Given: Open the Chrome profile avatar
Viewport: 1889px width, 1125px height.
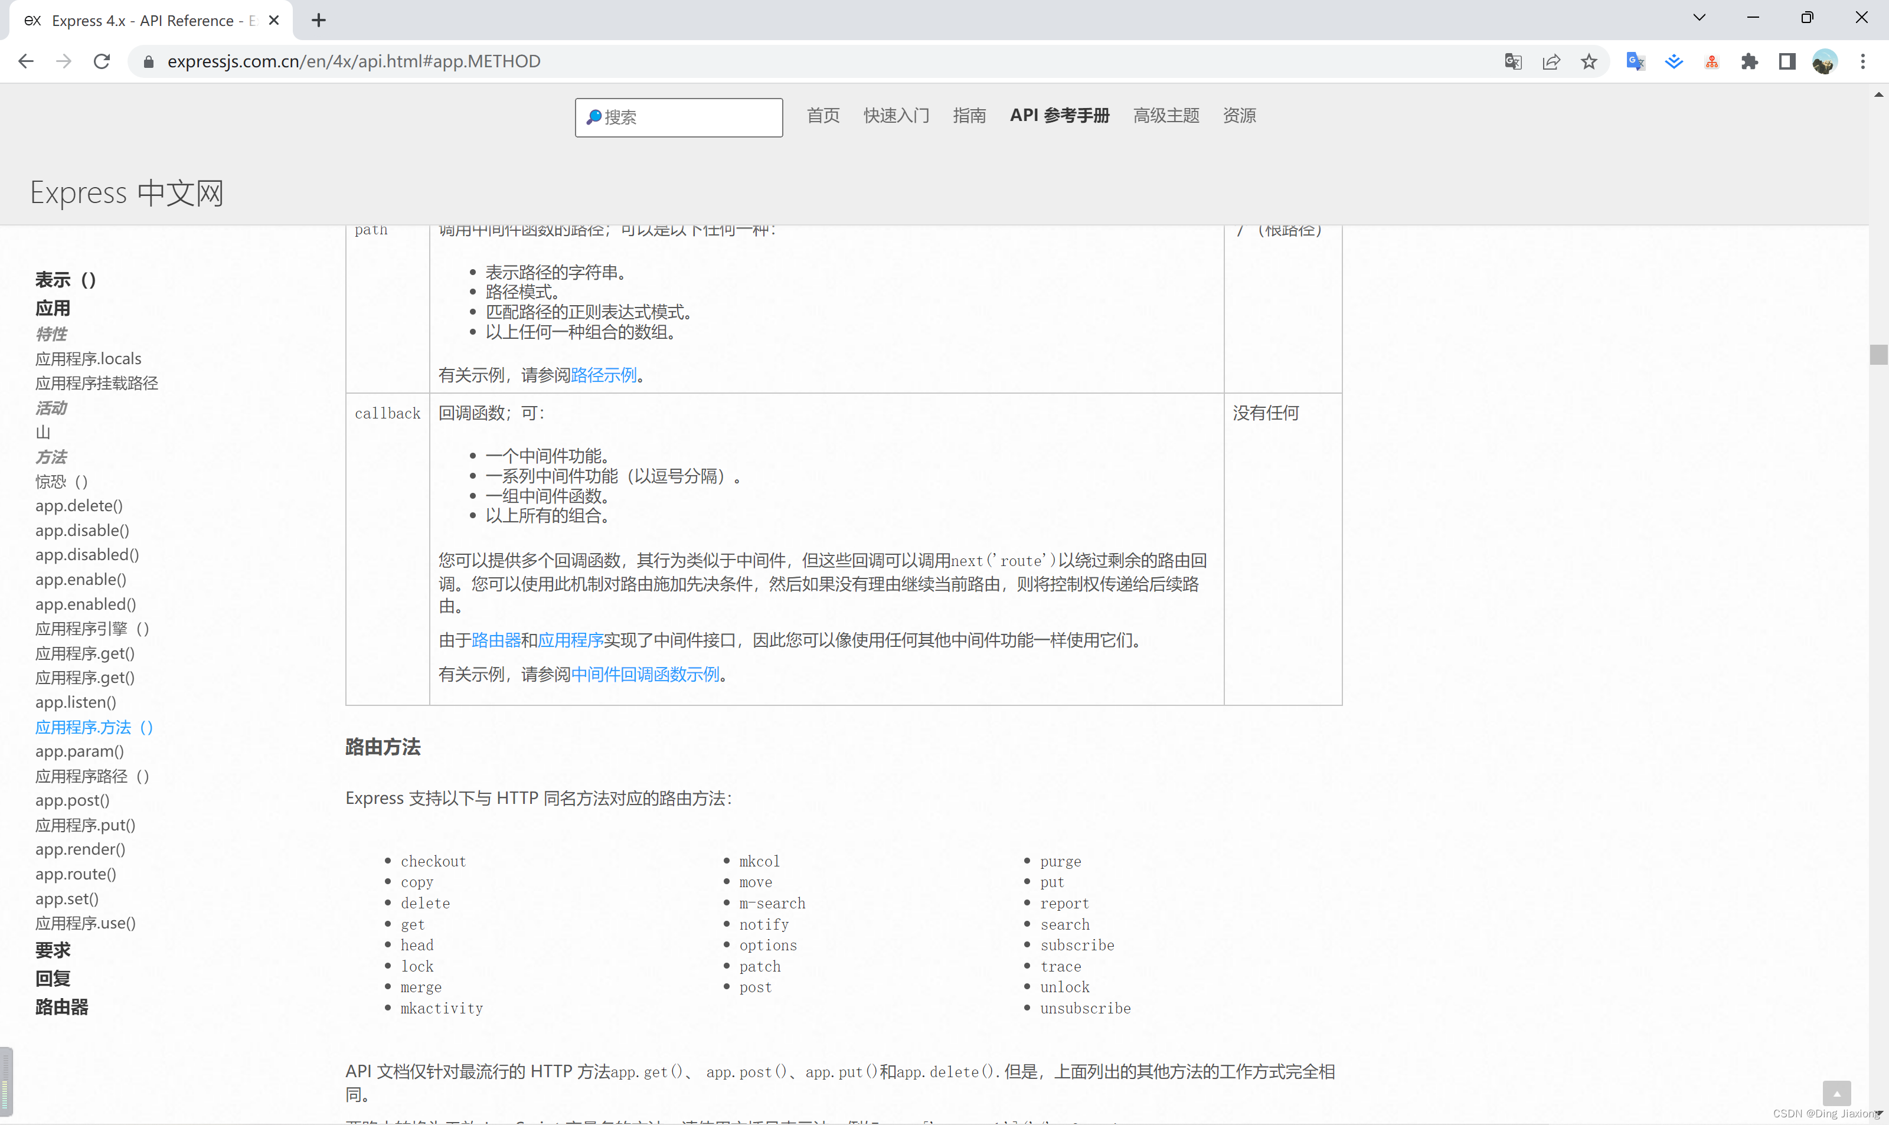Looking at the screenshot, I should (x=1825, y=61).
